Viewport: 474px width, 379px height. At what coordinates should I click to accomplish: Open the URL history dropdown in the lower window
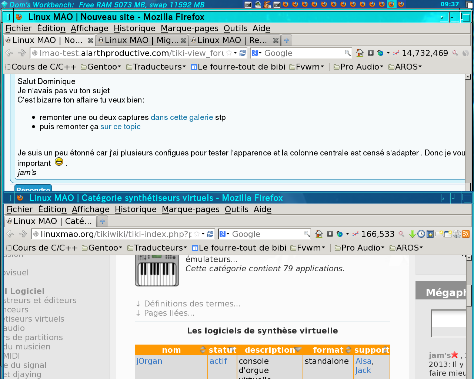203,234
